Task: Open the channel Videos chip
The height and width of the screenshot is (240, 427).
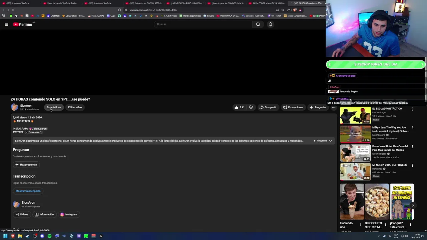Action: pyautogui.click(x=21, y=215)
